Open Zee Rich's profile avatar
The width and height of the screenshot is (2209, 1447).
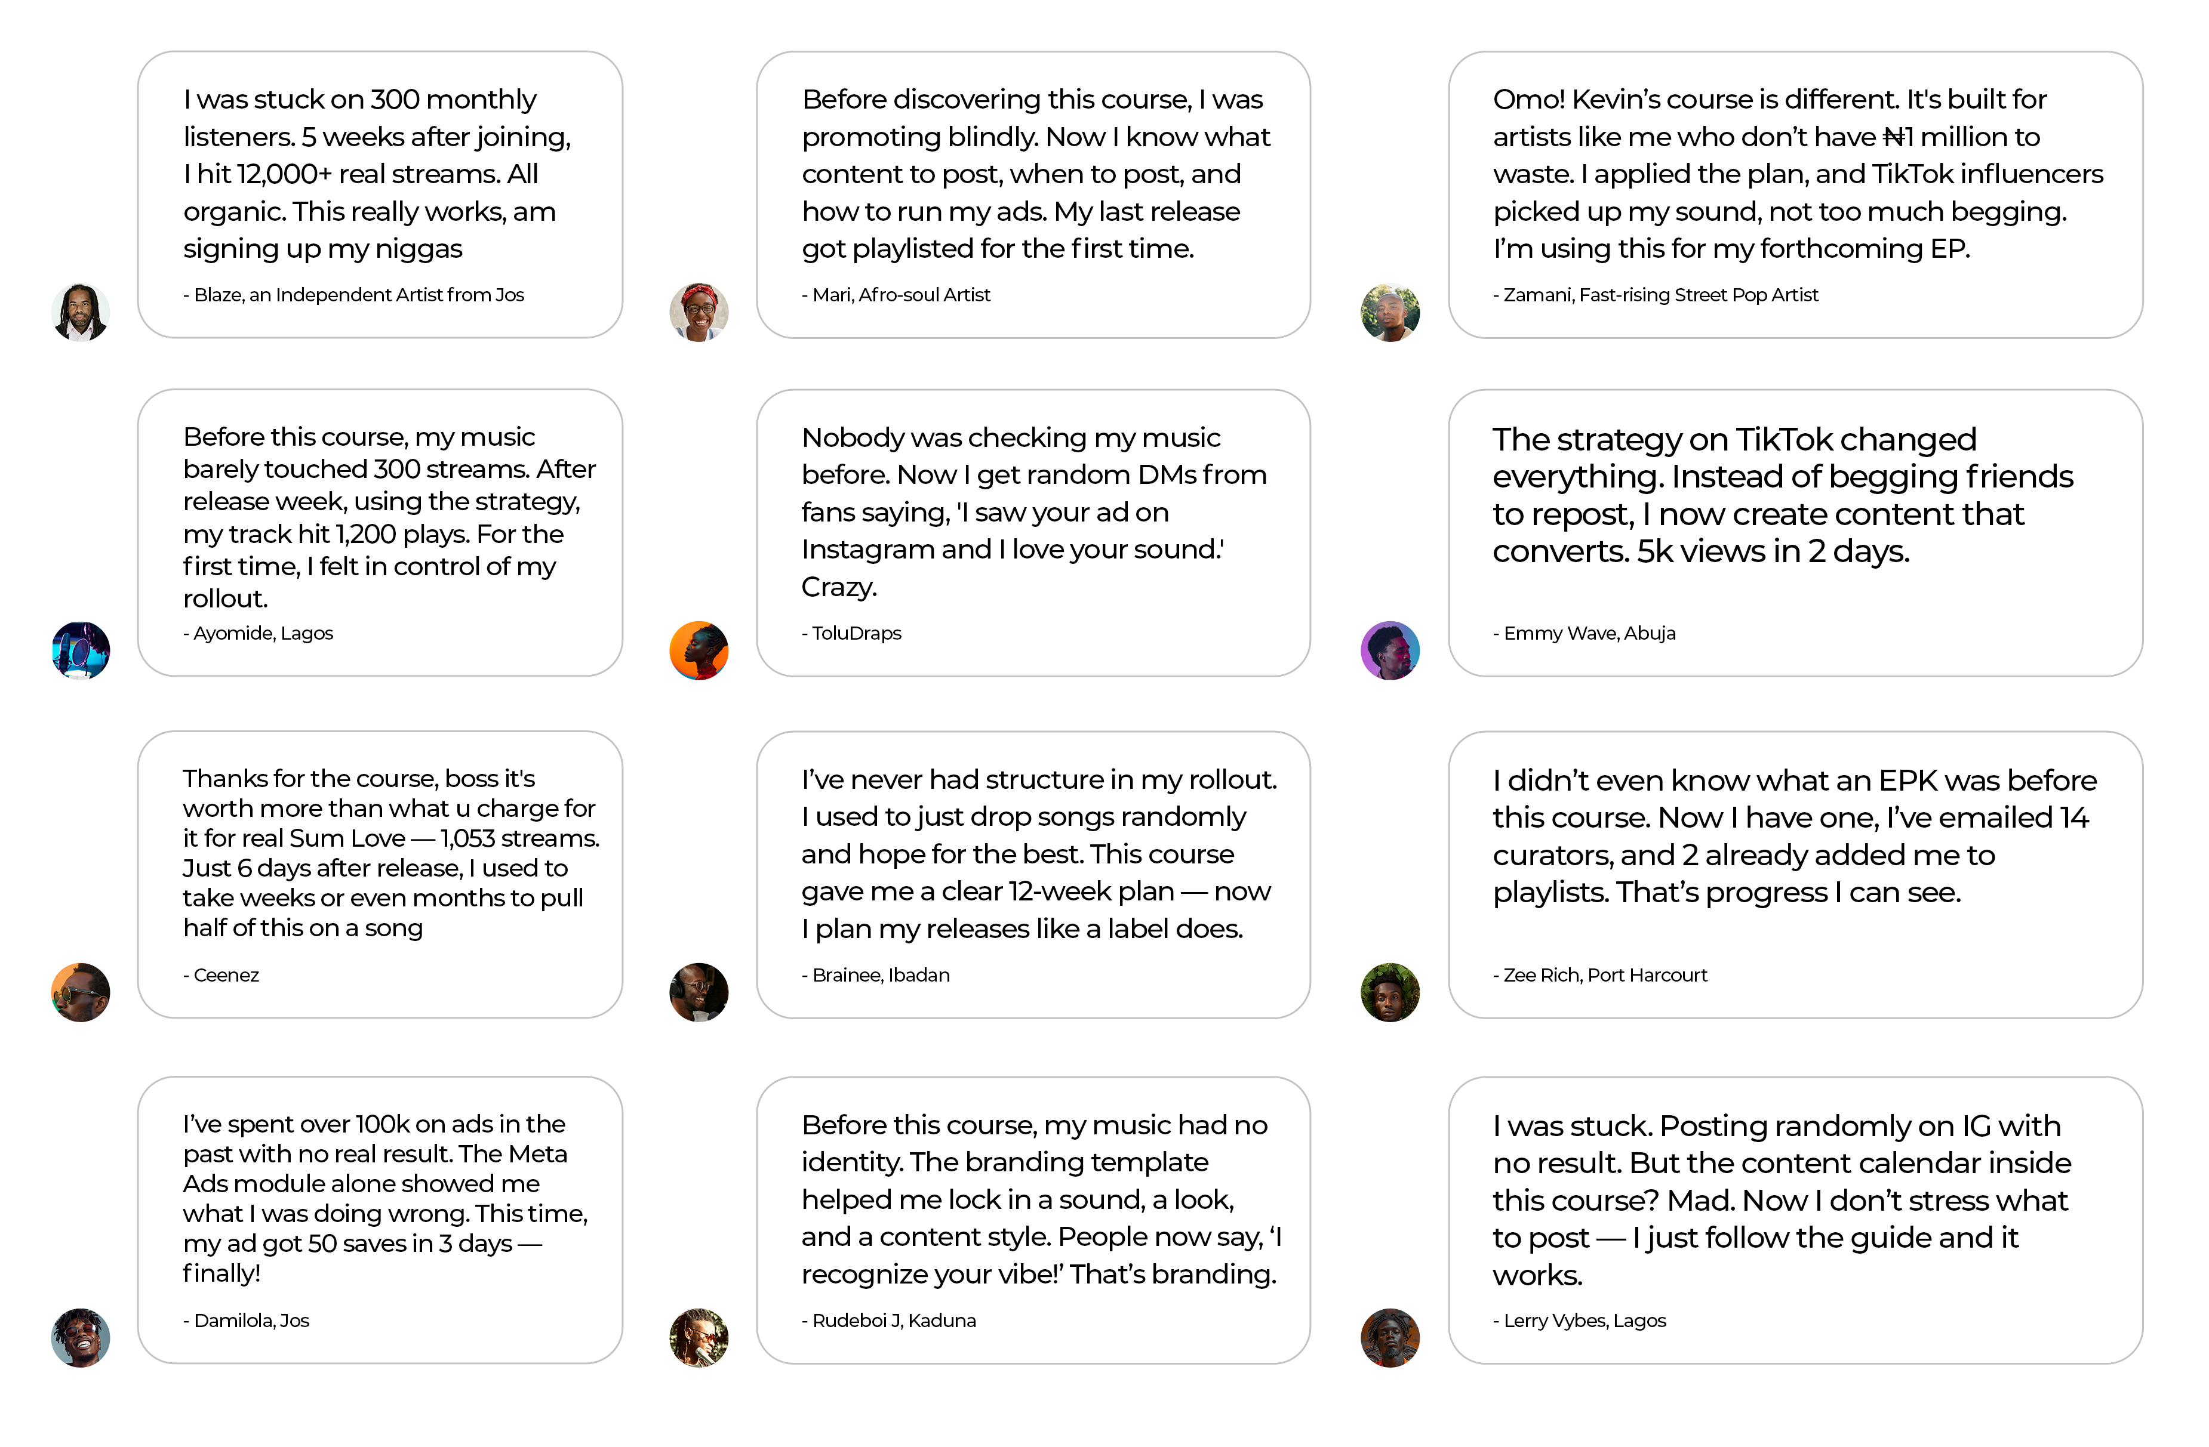(1389, 992)
